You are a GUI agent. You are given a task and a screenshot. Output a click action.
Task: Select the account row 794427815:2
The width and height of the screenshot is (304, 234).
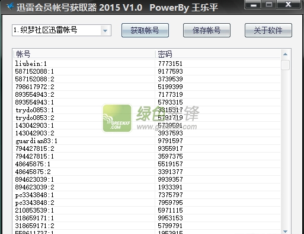click(147, 148)
